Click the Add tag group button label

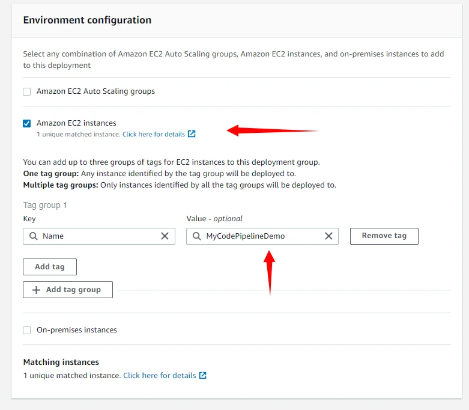[x=73, y=290]
